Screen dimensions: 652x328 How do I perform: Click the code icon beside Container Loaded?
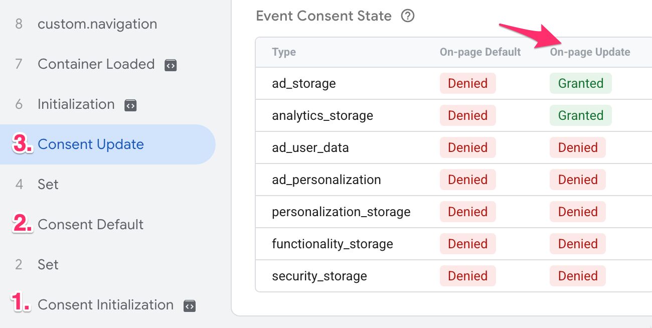pos(171,65)
